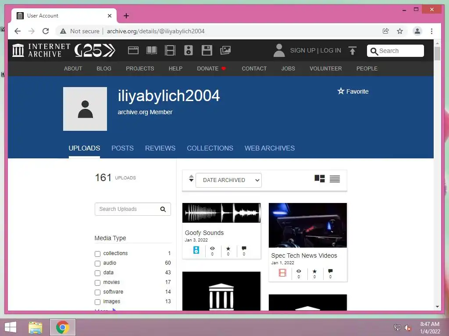Switch to list view icon
Screen dimensions: 449x336
(335, 179)
